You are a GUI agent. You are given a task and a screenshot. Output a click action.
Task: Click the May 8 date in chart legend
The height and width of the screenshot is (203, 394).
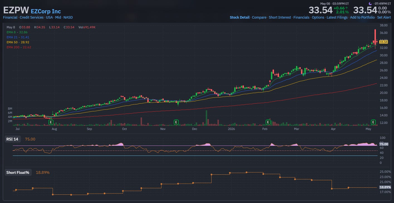[11, 27]
